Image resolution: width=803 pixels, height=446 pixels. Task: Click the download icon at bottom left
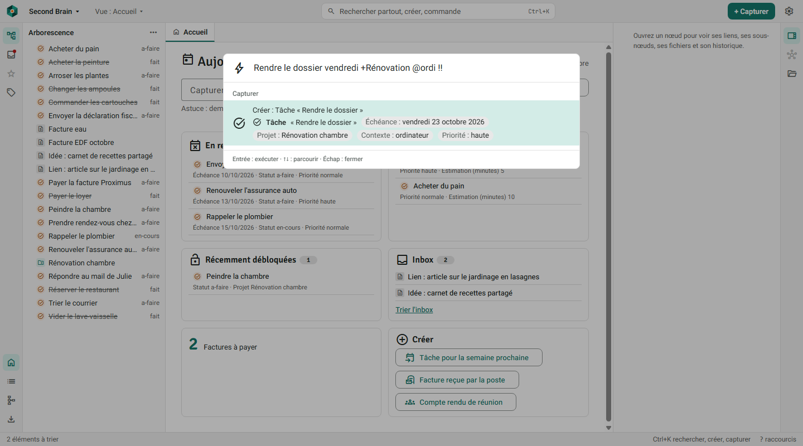pos(11,419)
